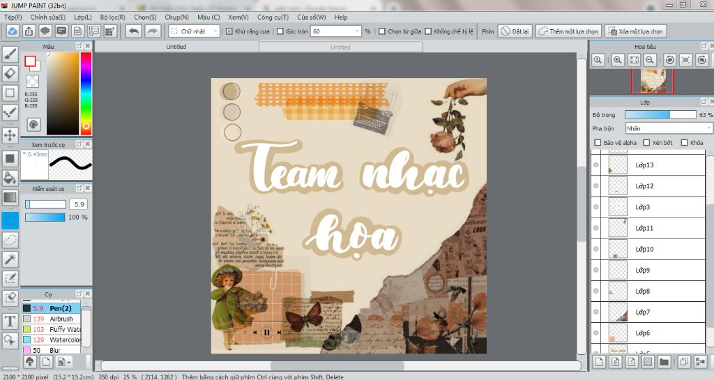
Task: Open Bộ lọc(R) menu
Action: (112, 17)
